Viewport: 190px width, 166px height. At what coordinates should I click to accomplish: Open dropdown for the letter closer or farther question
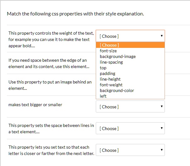pyautogui.click(x=130, y=150)
